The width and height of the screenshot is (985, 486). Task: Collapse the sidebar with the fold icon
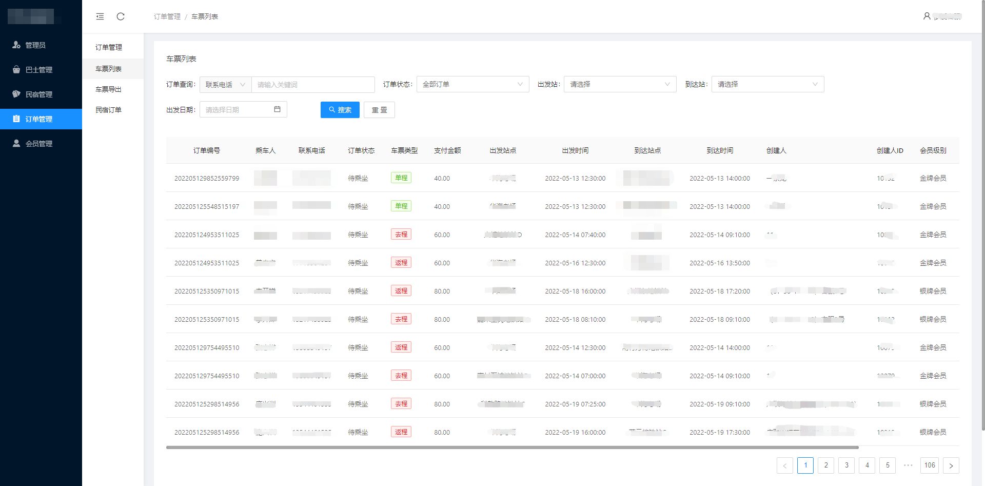[100, 16]
